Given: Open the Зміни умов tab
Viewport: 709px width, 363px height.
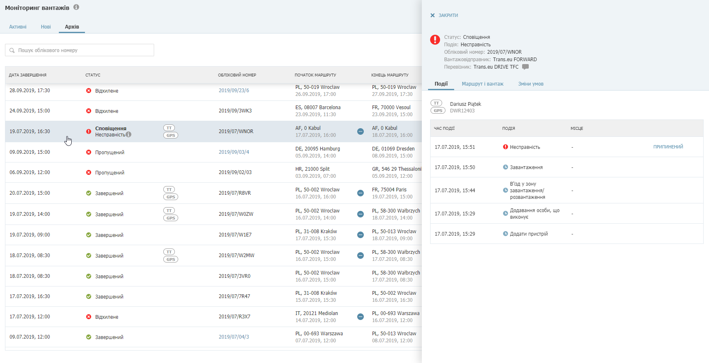Looking at the screenshot, I should (531, 84).
